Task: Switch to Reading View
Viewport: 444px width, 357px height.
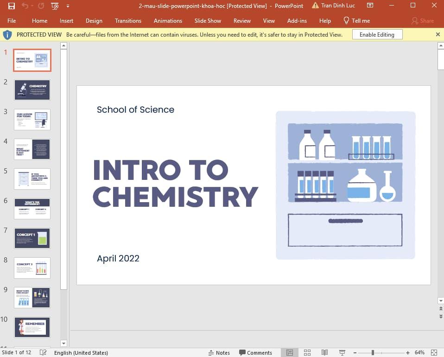Action: click(324, 352)
